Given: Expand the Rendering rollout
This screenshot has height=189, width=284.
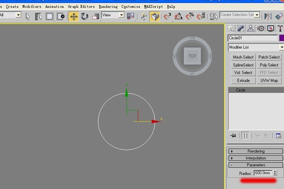Looking at the screenshot, I should pos(256,151).
